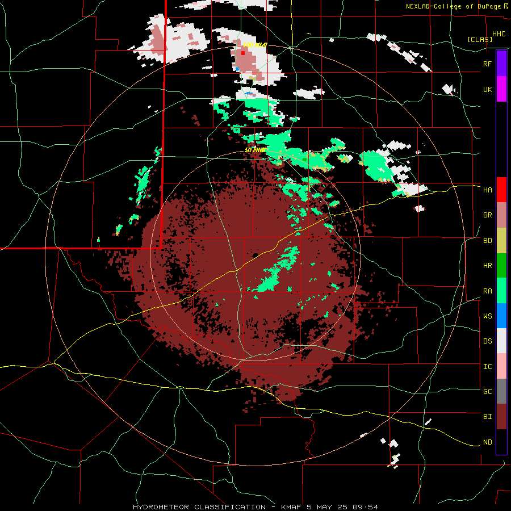This screenshot has height=511, width=511.
Task: Click the HA legend label
Action: point(487,190)
